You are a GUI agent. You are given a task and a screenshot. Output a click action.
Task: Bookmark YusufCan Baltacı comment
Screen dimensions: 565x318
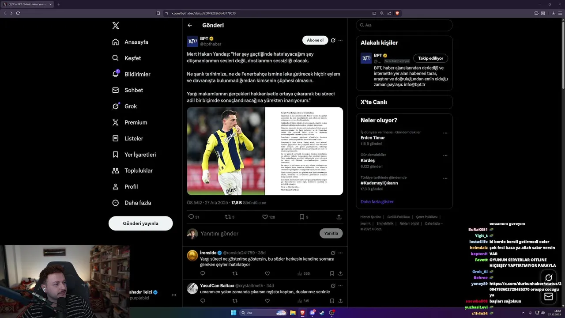(x=332, y=301)
